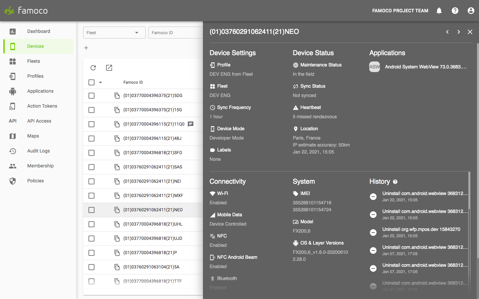Viewport: 479px width, 299px height.
Task: Click the Famoco ID column header
Action: point(133,82)
